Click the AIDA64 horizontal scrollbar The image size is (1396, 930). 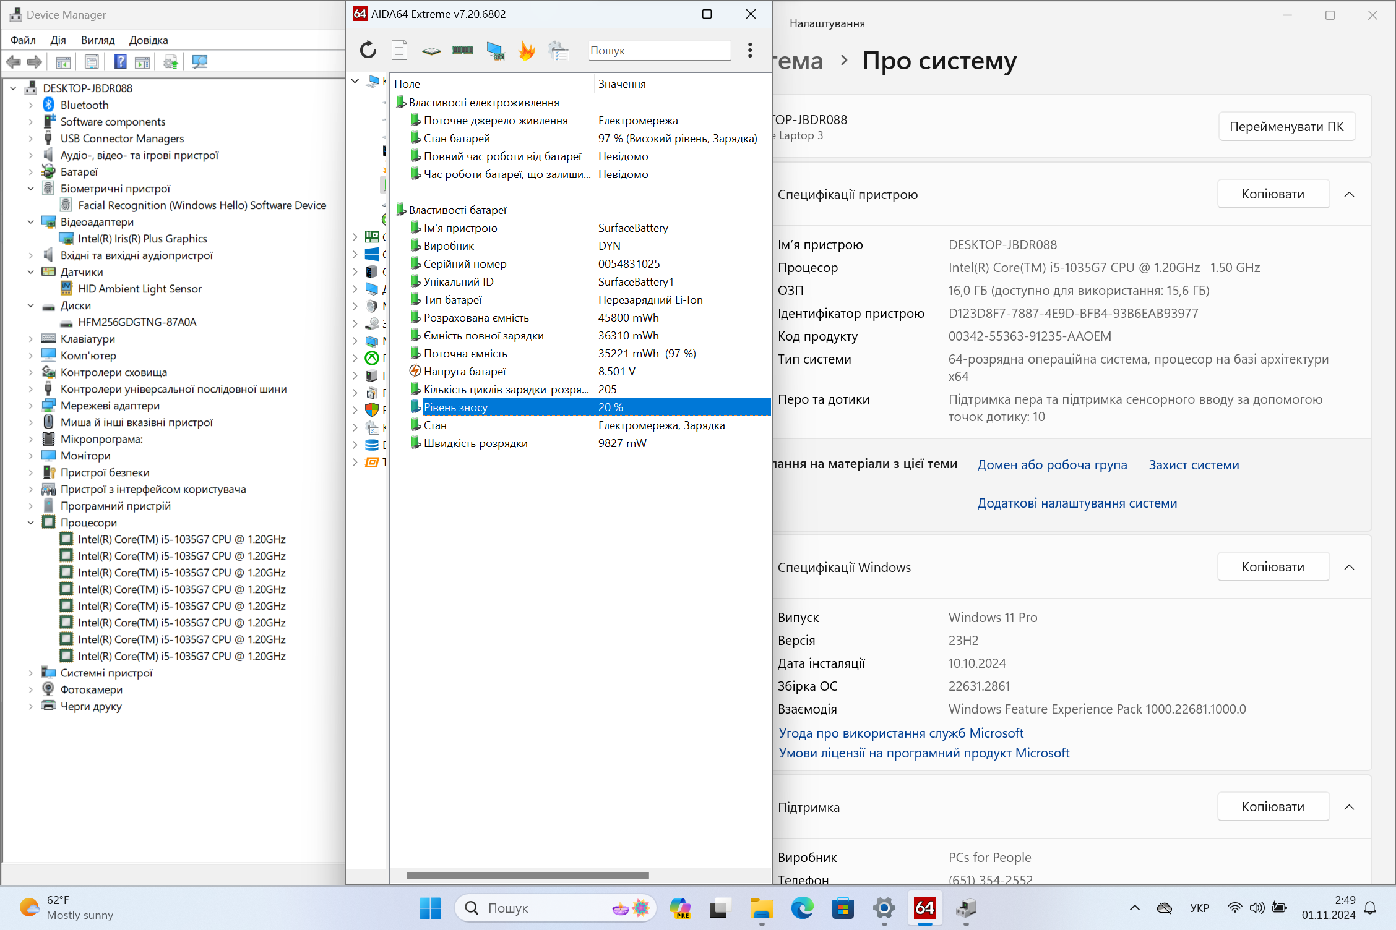coord(528,875)
